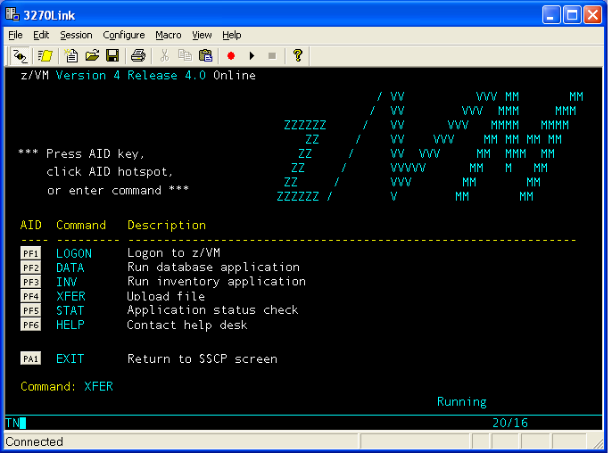Click the window resize grip in status bar
612x453 pixels.
pyautogui.click(x=598, y=443)
